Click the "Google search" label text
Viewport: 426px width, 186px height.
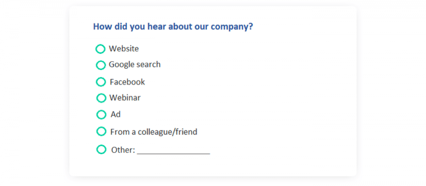(x=135, y=64)
